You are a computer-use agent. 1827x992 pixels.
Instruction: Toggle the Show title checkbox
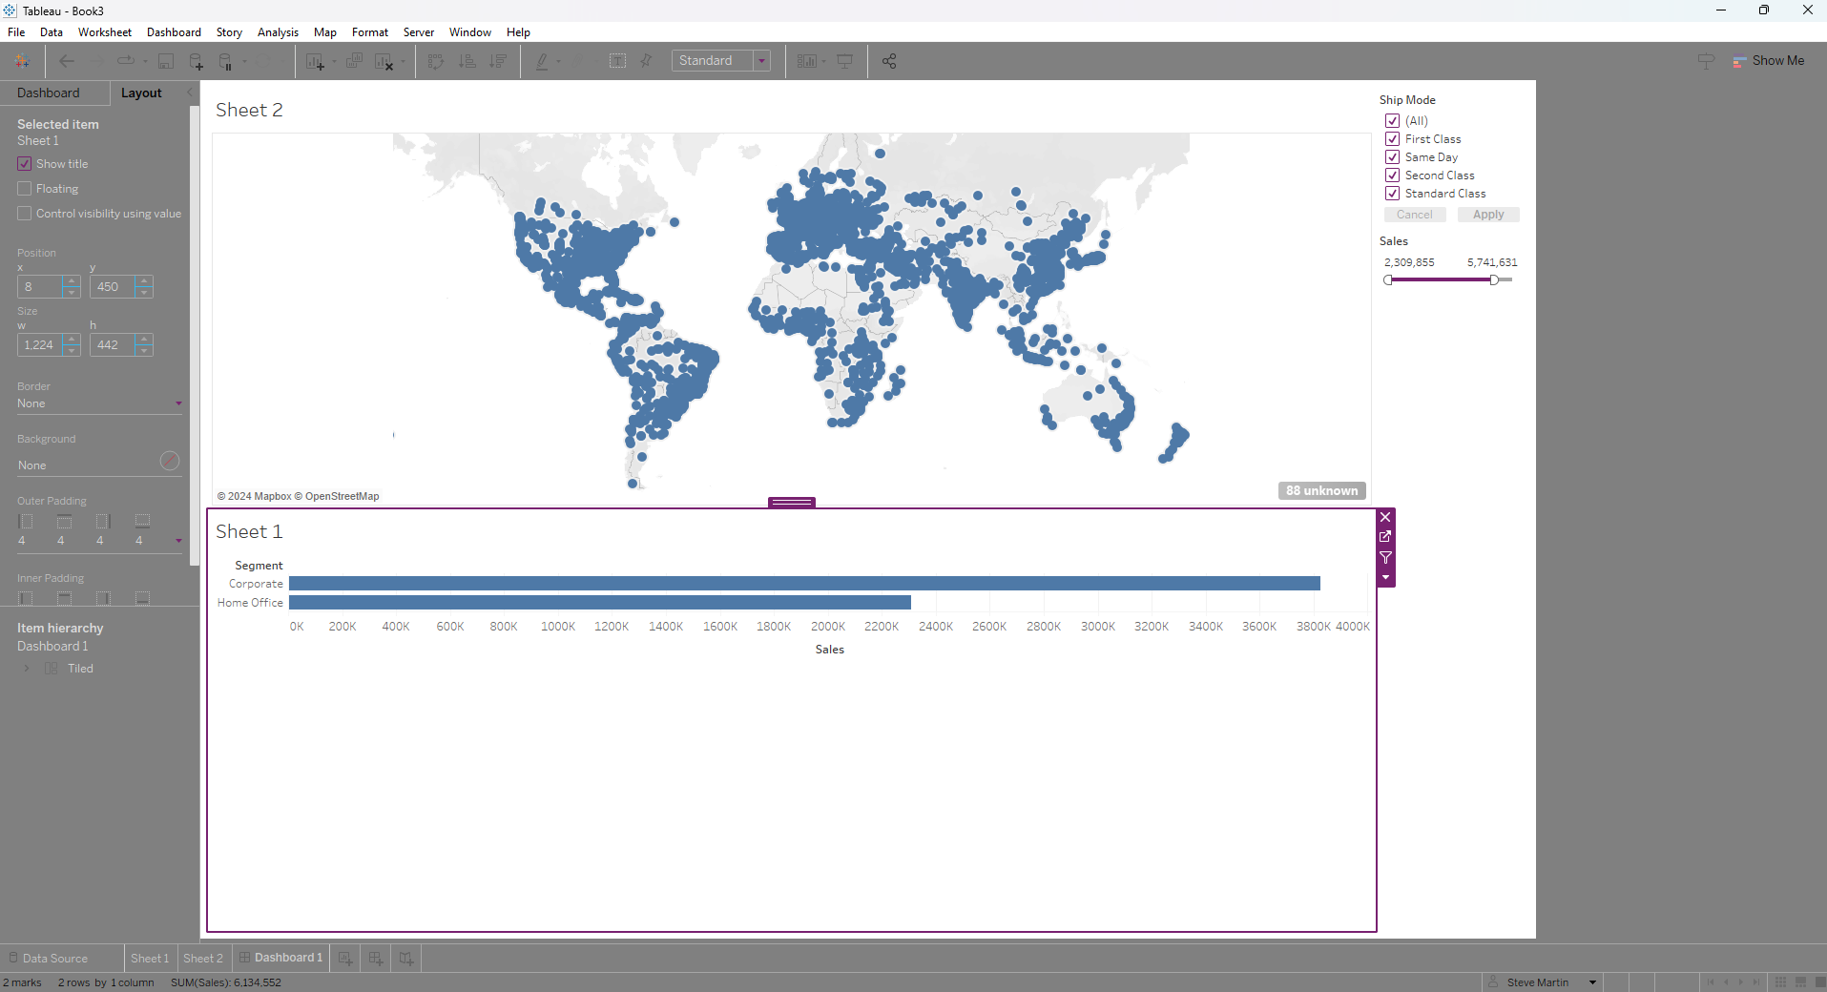point(24,163)
